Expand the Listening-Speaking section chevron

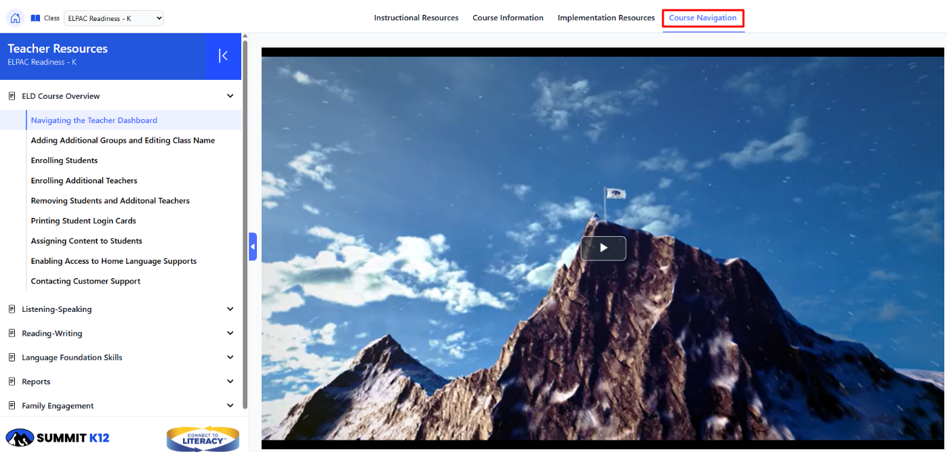pyautogui.click(x=230, y=309)
